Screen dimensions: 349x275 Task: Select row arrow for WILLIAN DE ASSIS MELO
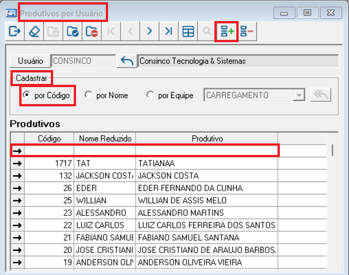pyautogui.click(x=17, y=201)
